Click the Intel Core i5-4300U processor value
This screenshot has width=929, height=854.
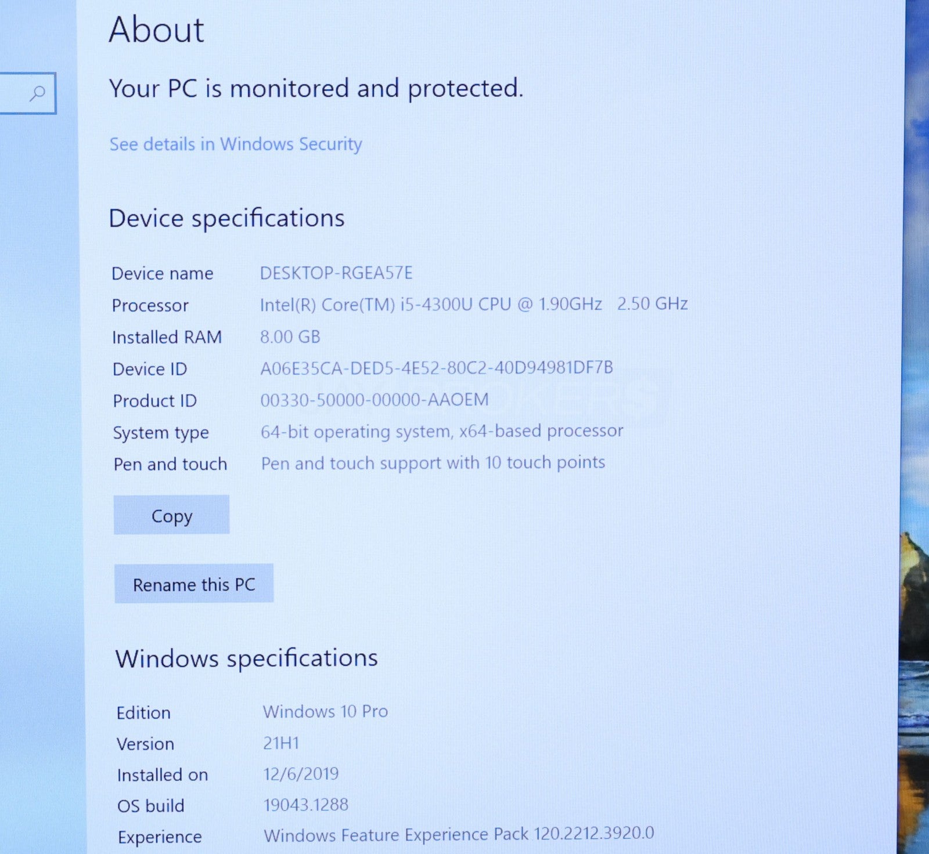point(473,305)
